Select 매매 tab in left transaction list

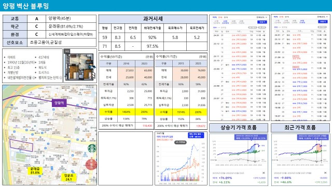click(x=214, y=17)
